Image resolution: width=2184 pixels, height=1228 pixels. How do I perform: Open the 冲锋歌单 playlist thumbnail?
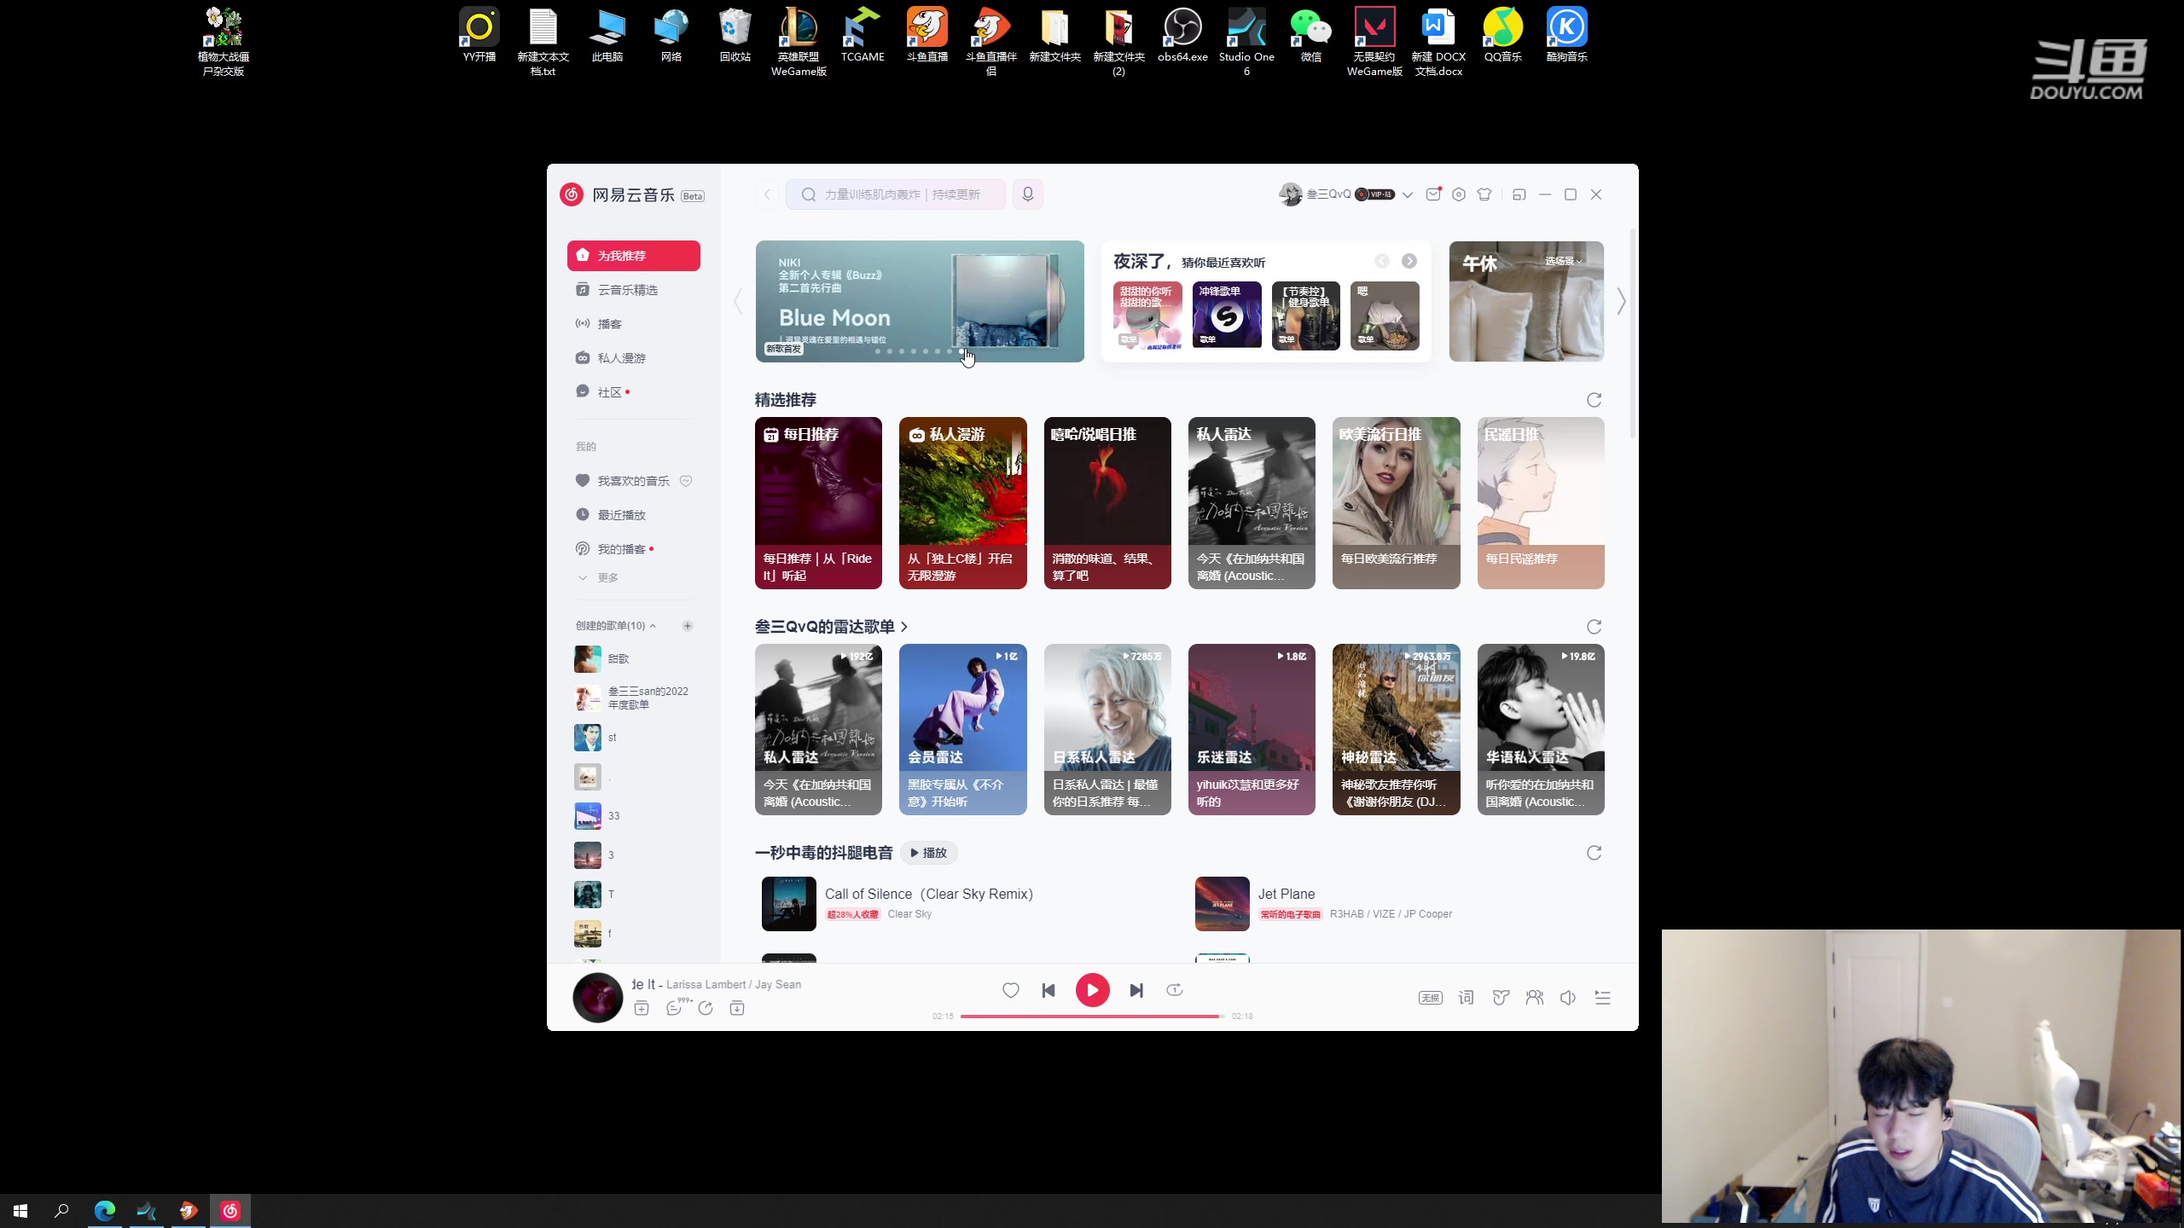(x=1227, y=315)
